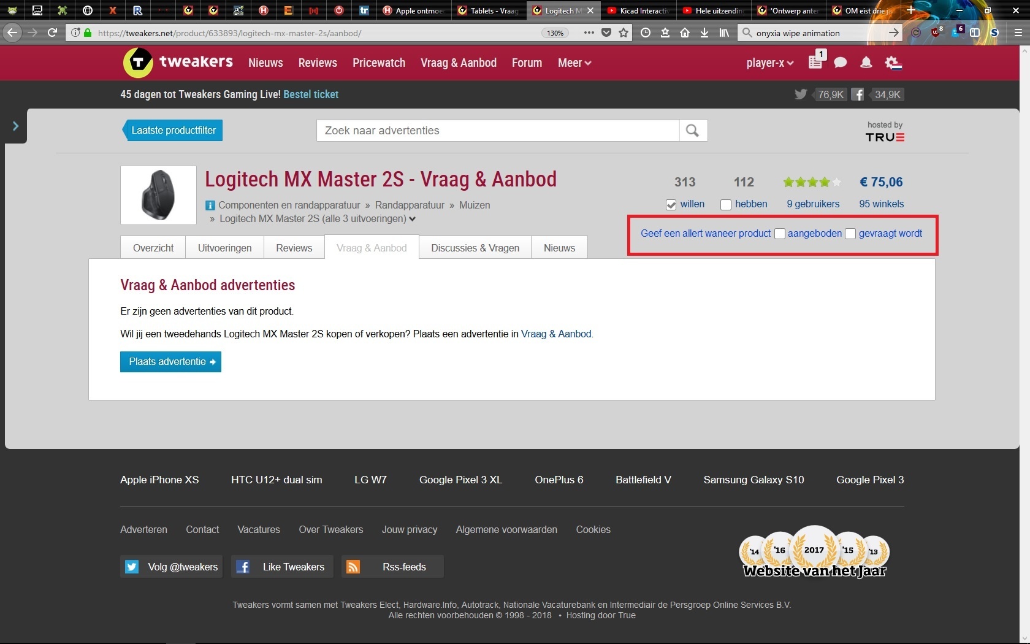
Task: Open Vraag & Aanbod in the main navigation
Action: [x=459, y=63]
